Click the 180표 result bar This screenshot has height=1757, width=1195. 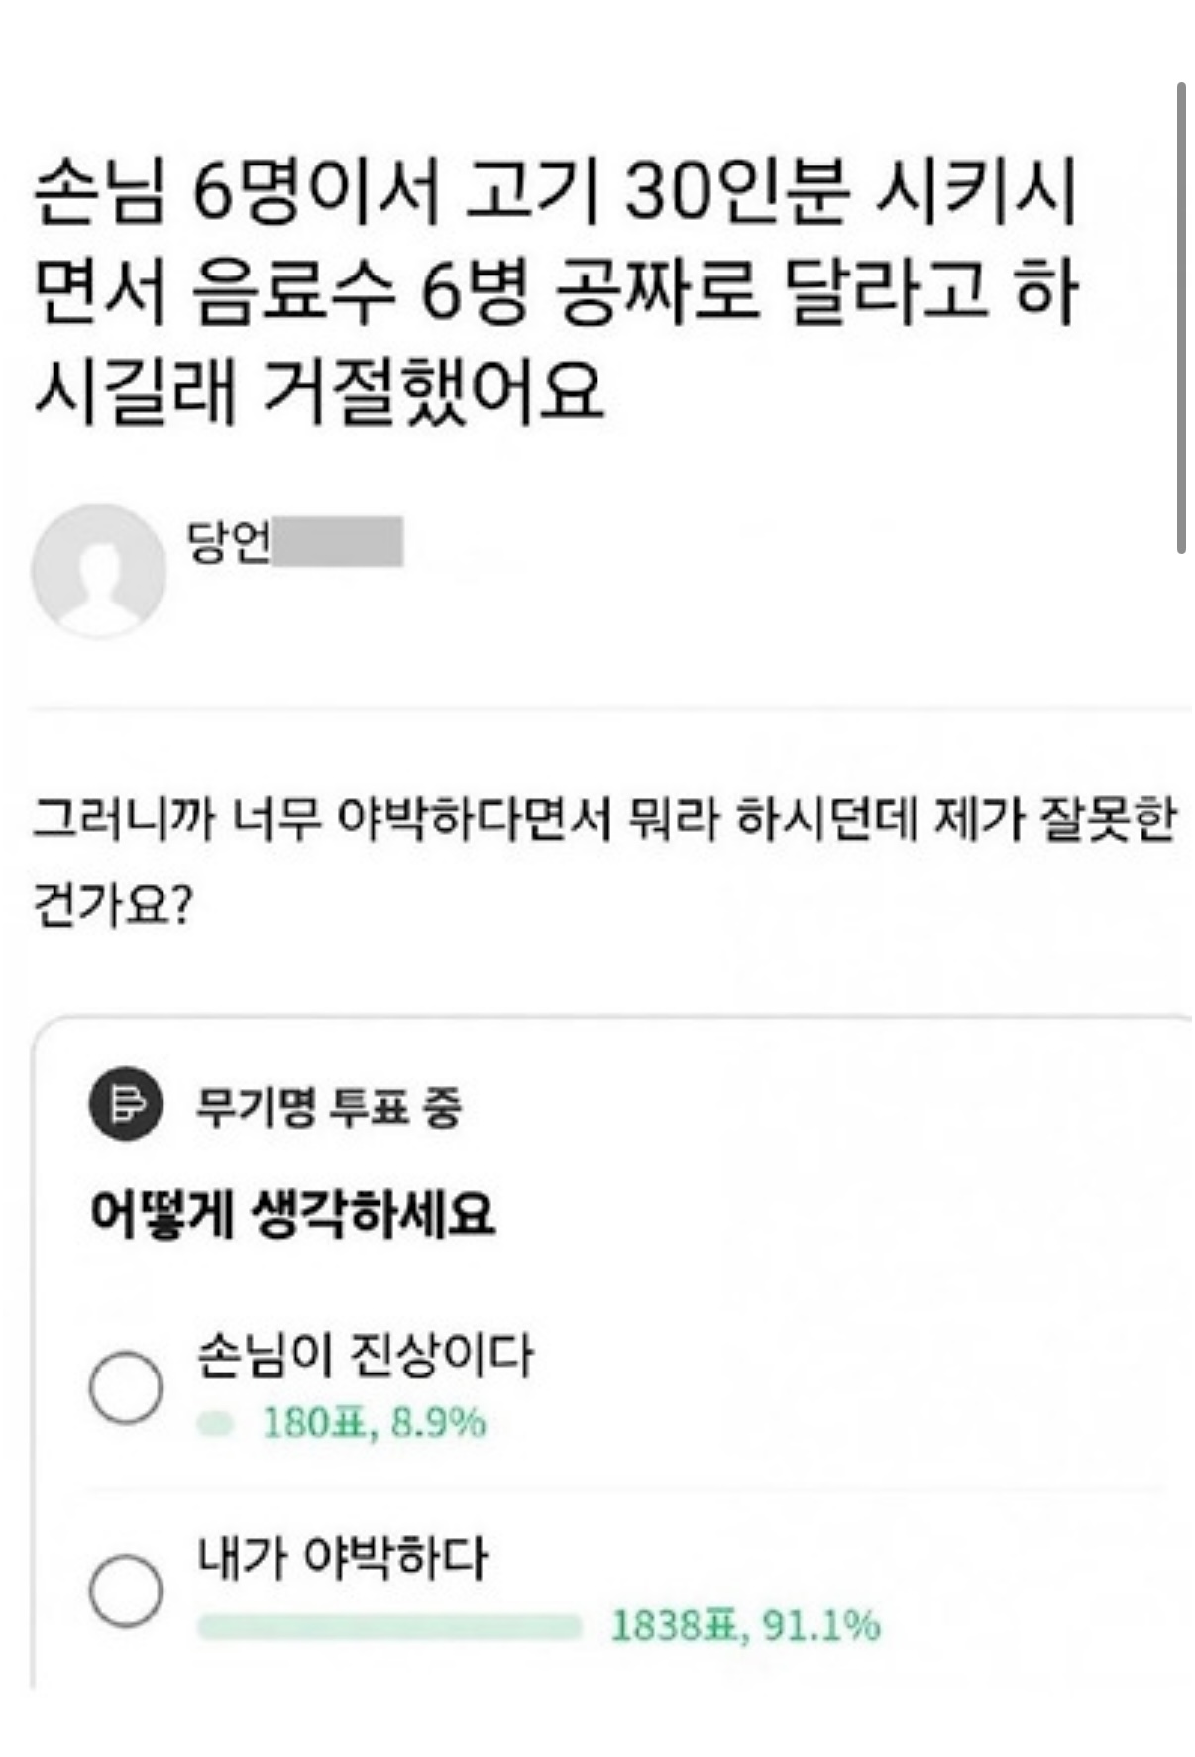coord(215,1424)
